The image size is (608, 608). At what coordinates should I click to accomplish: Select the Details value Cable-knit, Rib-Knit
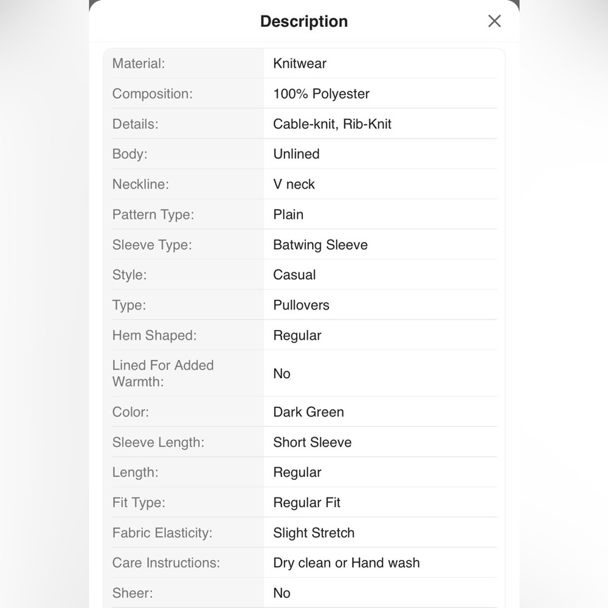[332, 123]
